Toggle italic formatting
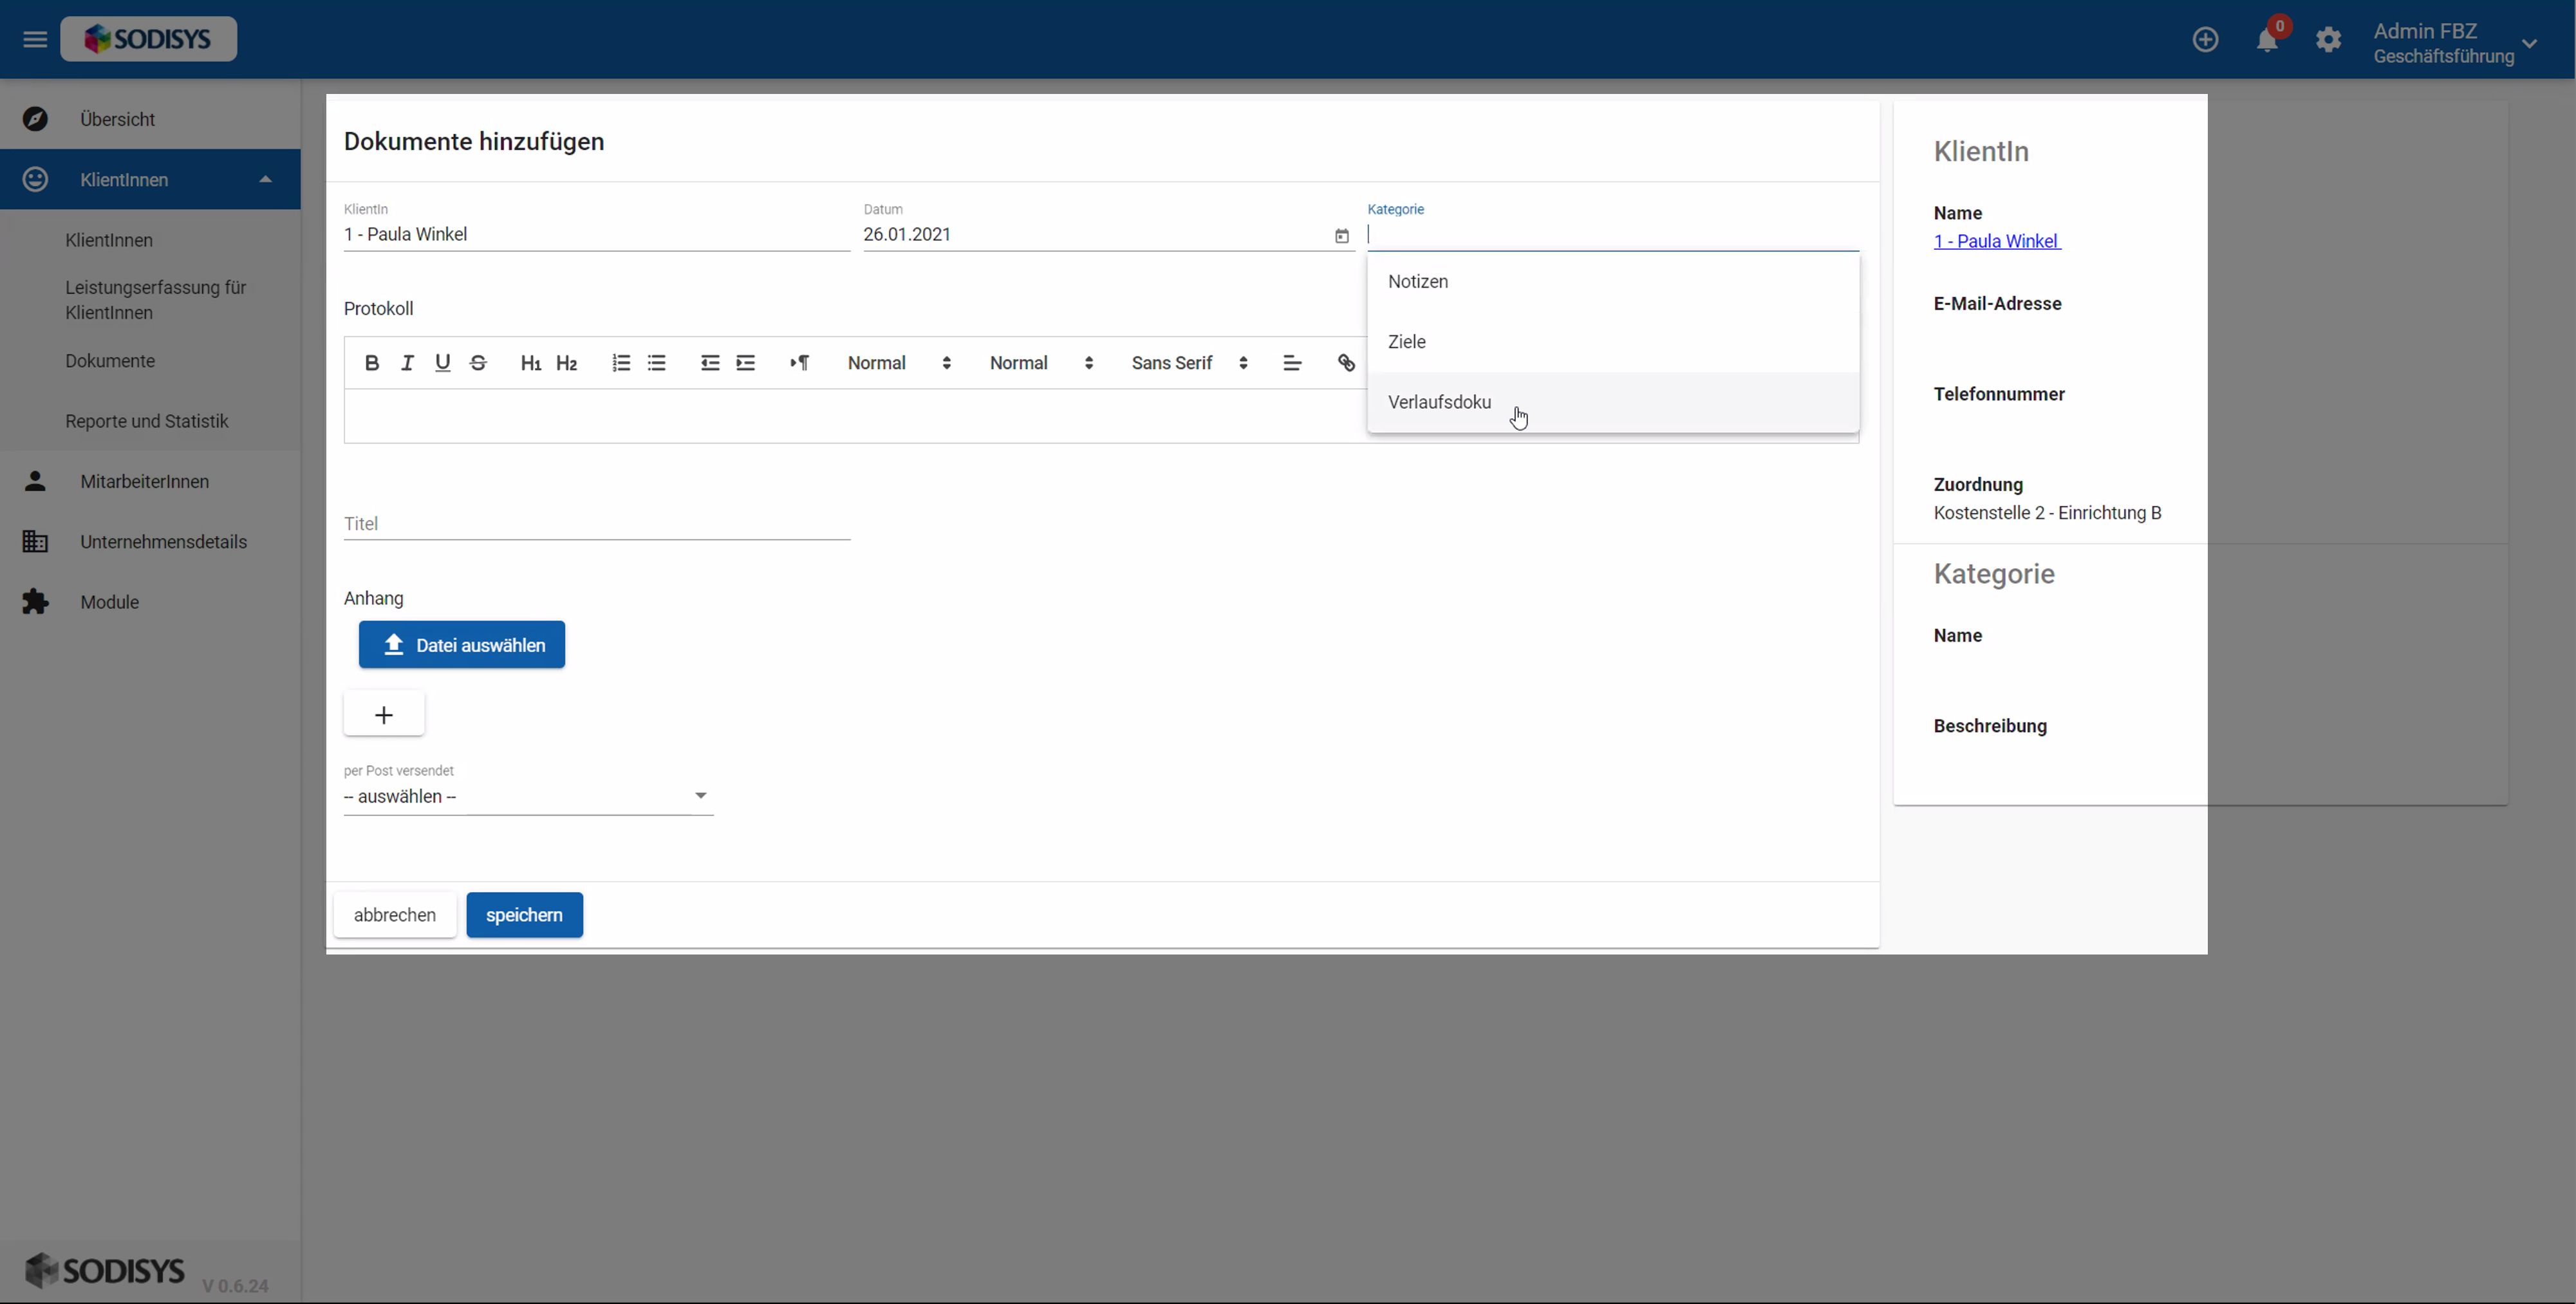This screenshot has height=1304, width=2576. (x=407, y=363)
